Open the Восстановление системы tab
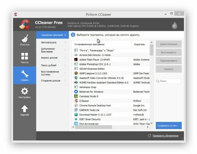 pyautogui.click(x=53, y=73)
